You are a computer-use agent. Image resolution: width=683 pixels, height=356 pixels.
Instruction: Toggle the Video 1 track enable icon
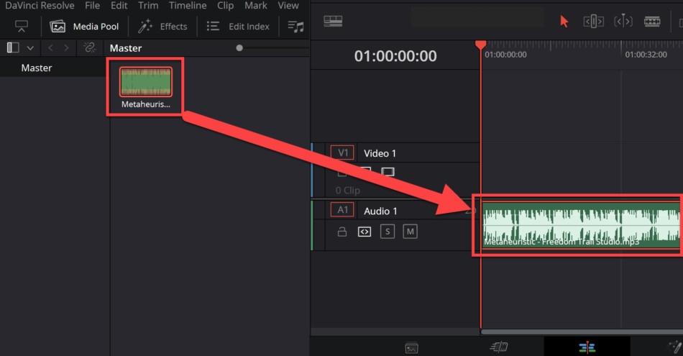(388, 172)
